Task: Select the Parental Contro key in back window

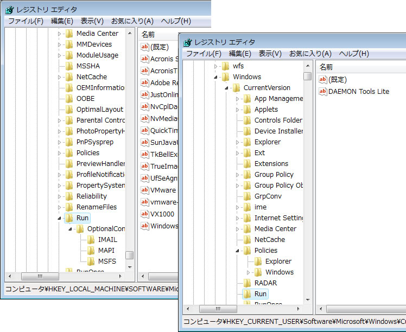Action: tap(100, 120)
